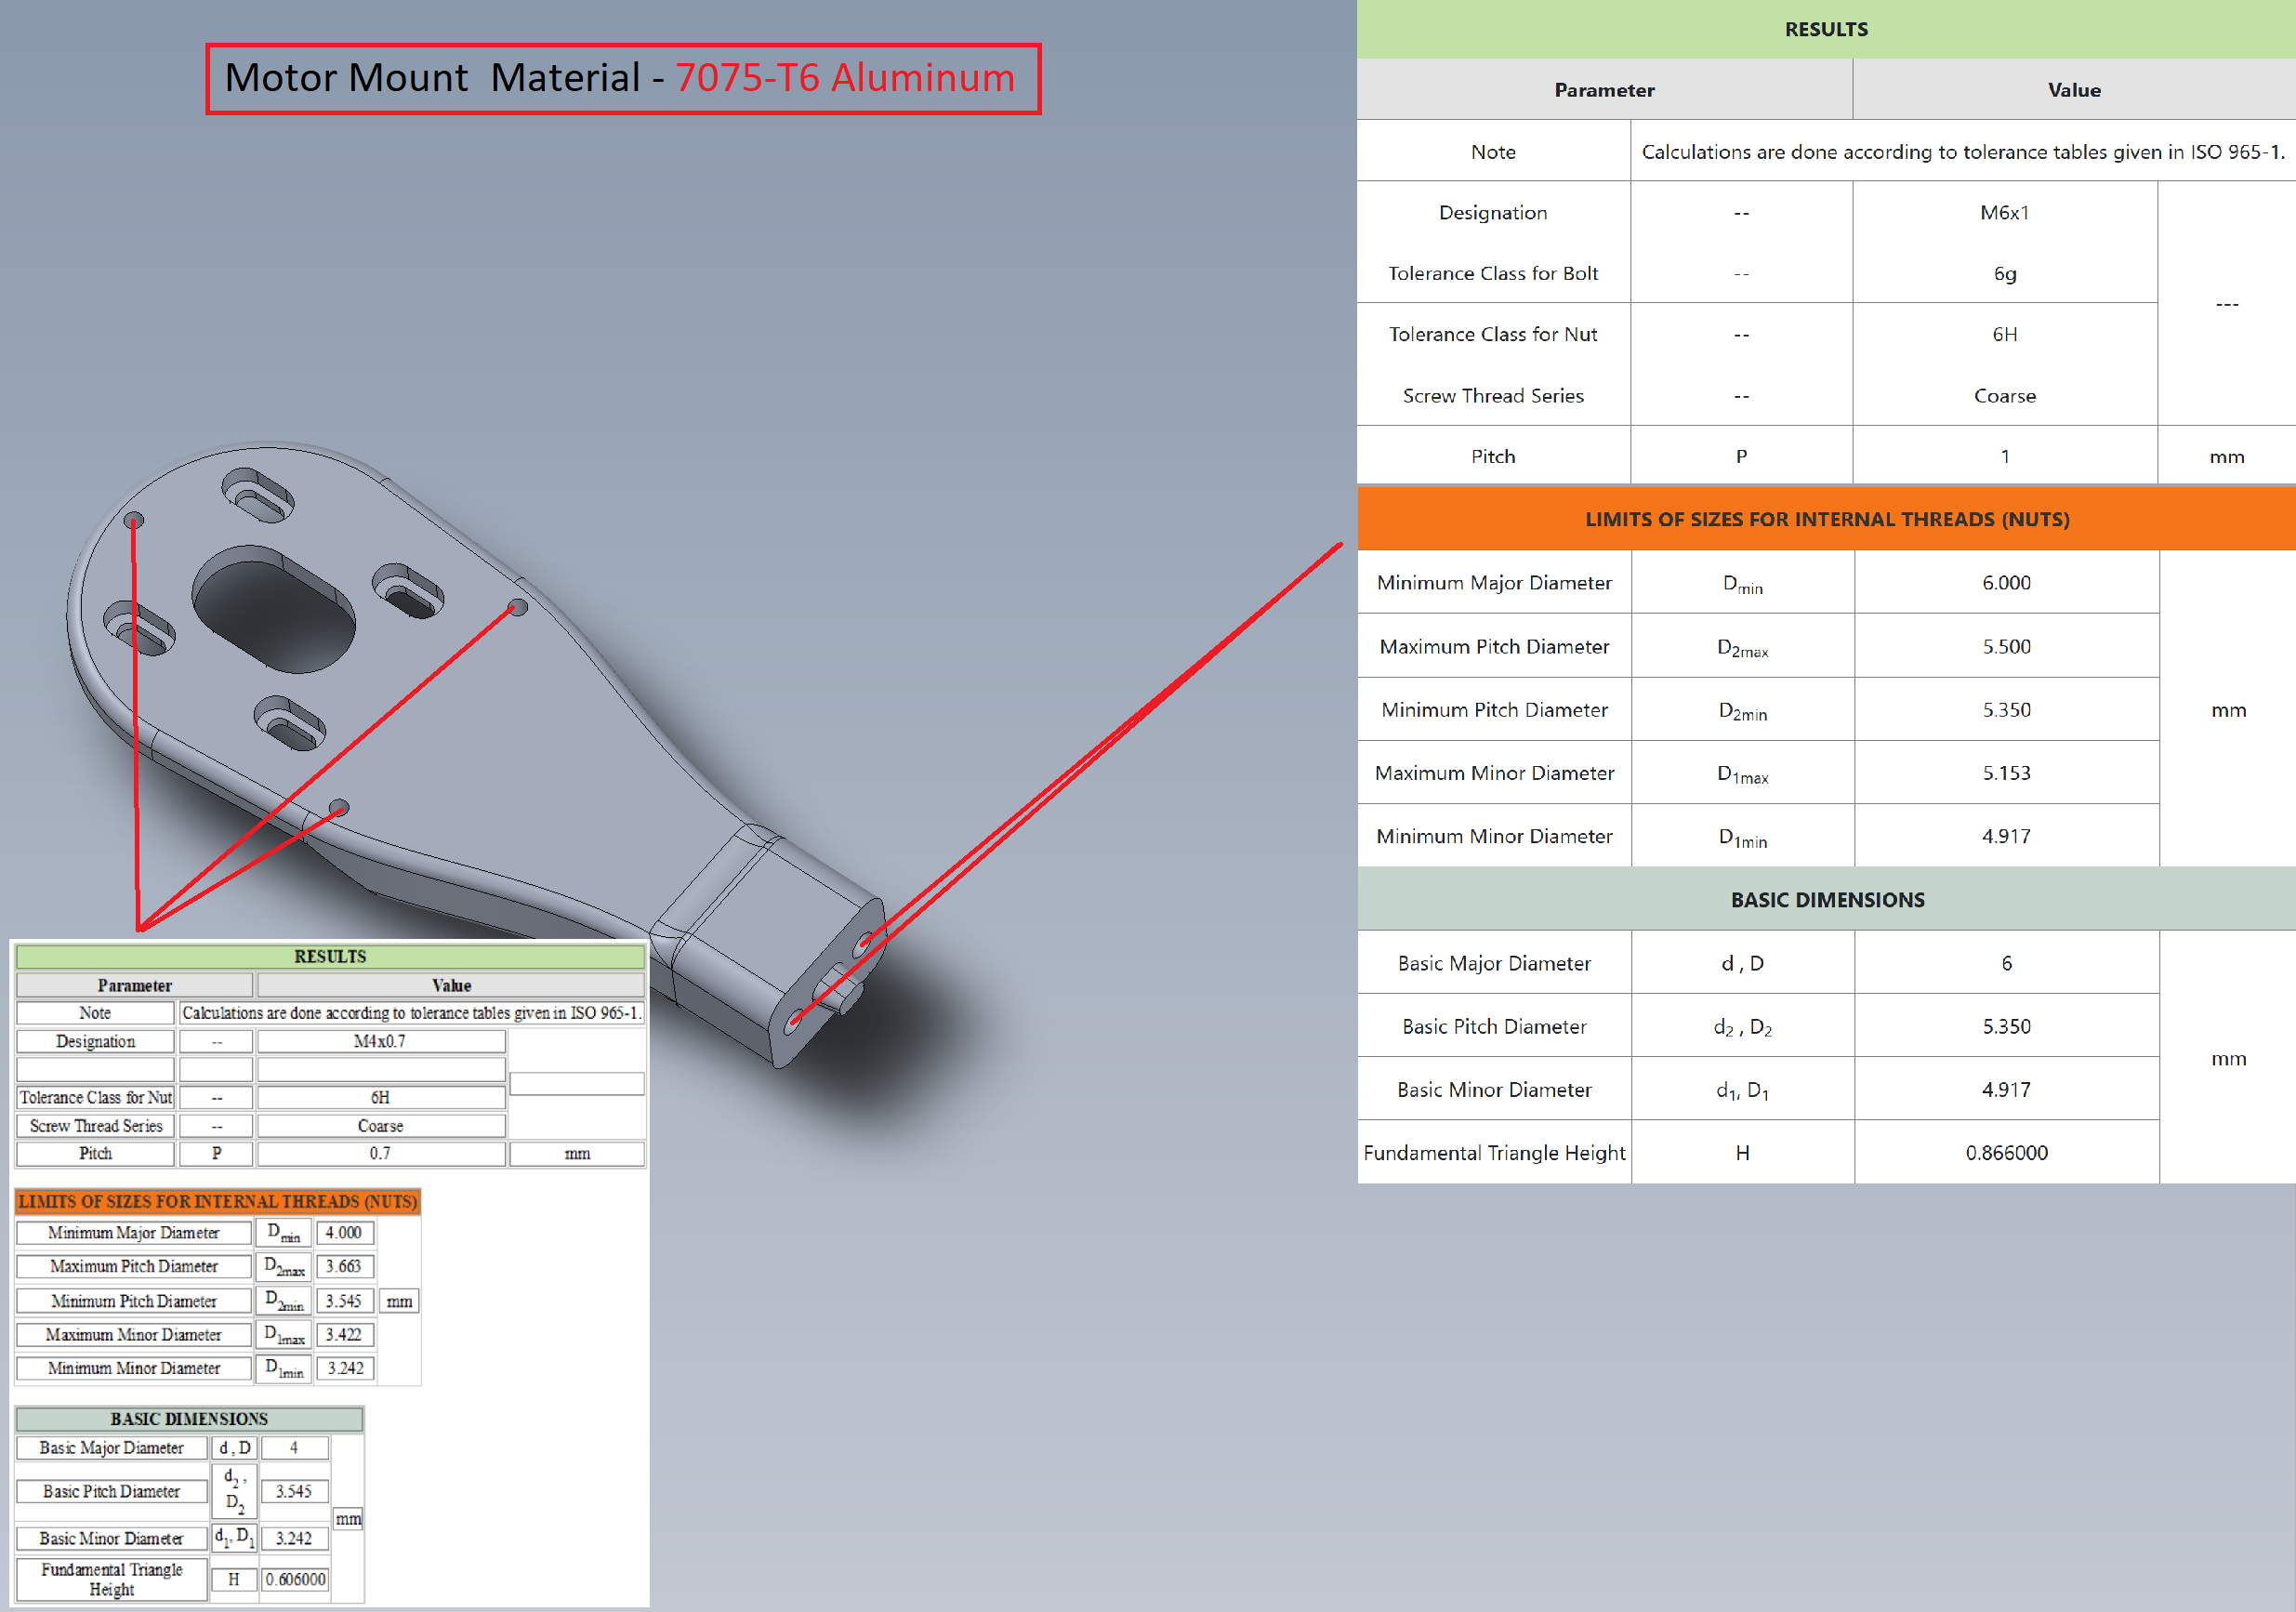
Task: Select the 5.500 maximum pitch diameter value
Action: coord(2005,646)
